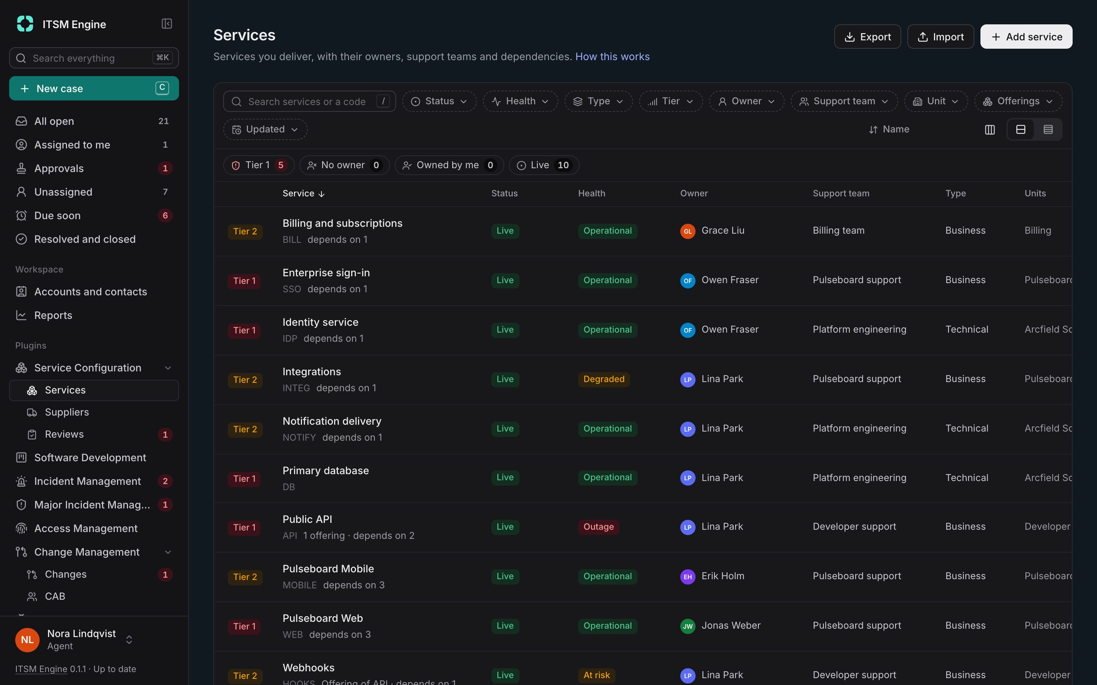Focus the Search services or a code field

[309, 102]
